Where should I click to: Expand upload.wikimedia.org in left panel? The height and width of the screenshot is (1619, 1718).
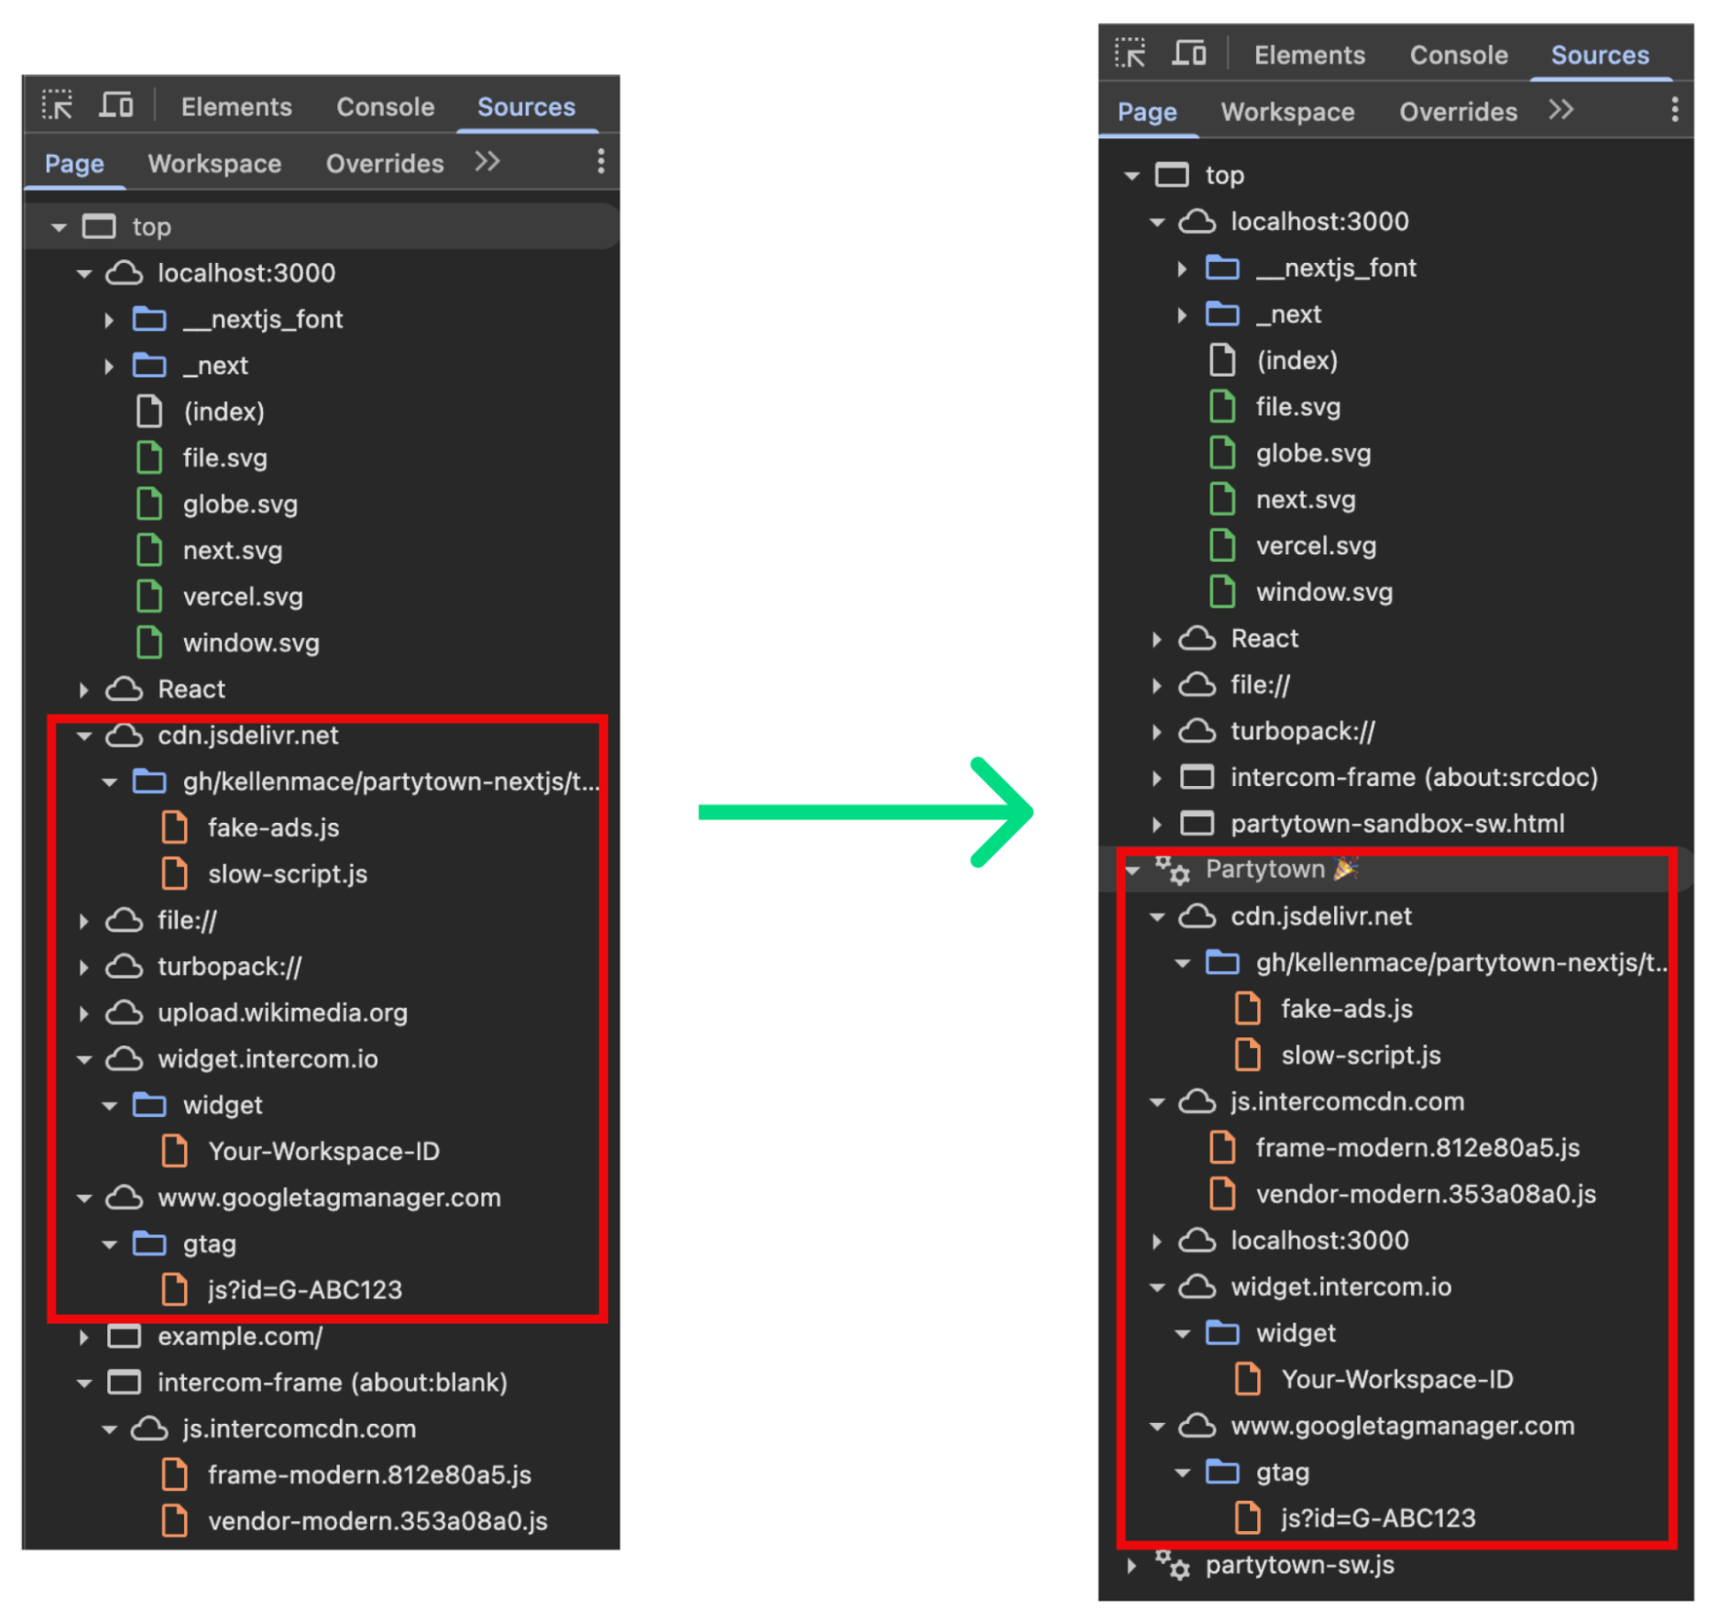[84, 1012]
